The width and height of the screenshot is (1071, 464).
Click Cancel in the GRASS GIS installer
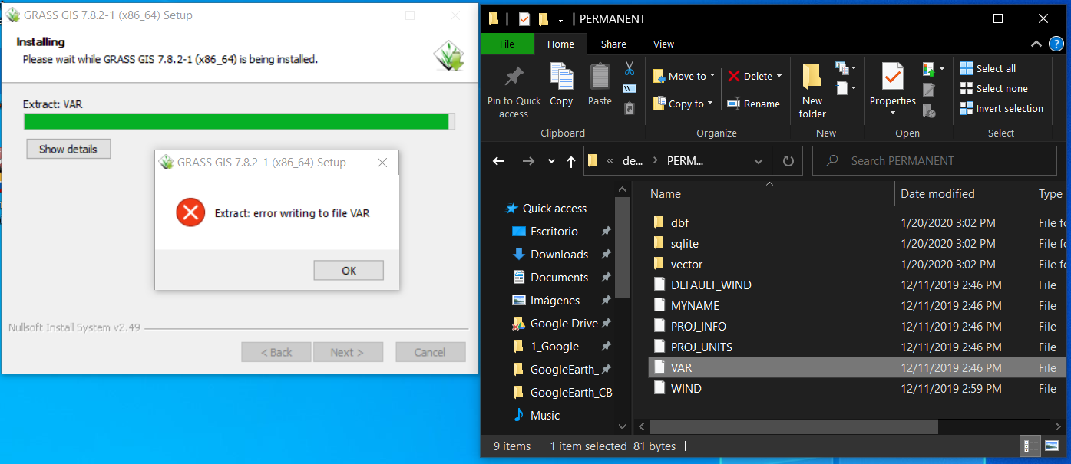(430, 352)
